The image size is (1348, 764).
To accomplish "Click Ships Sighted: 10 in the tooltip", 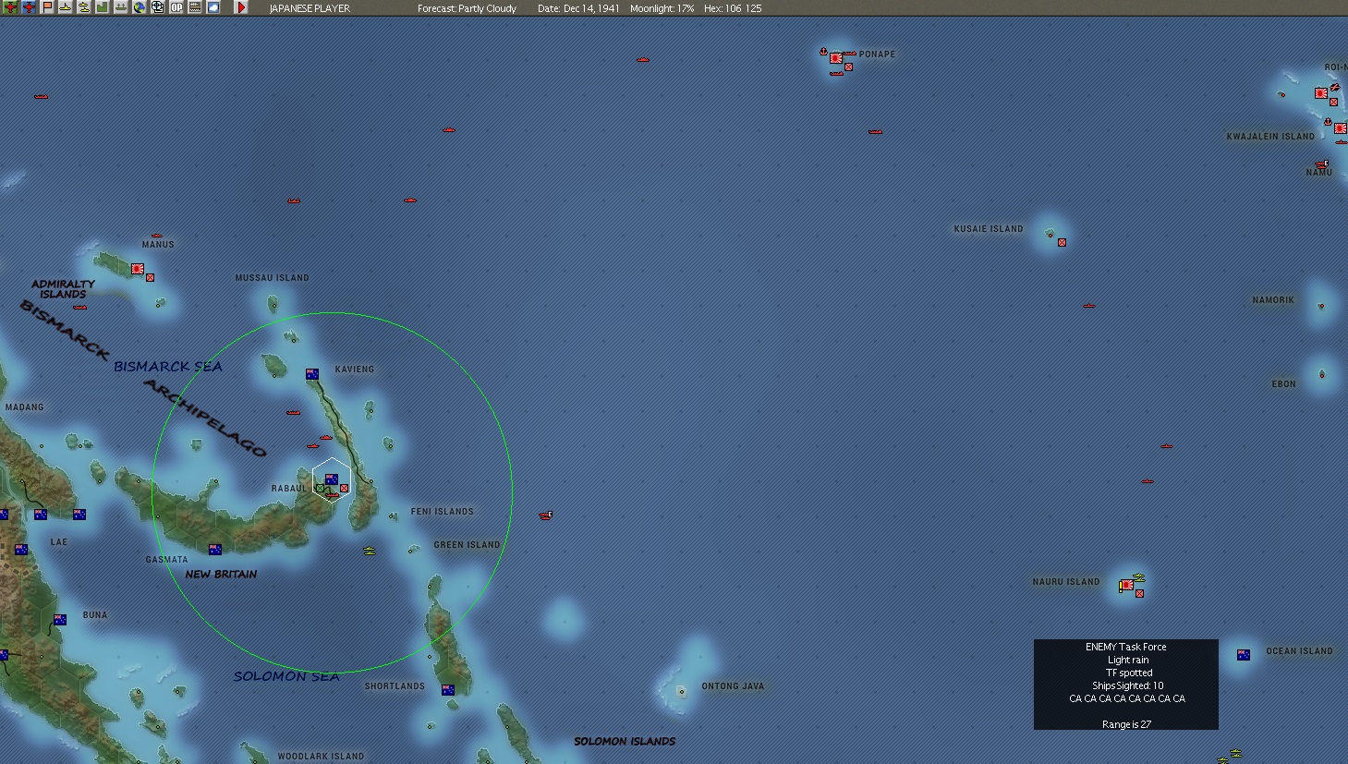I will 1128,685.
